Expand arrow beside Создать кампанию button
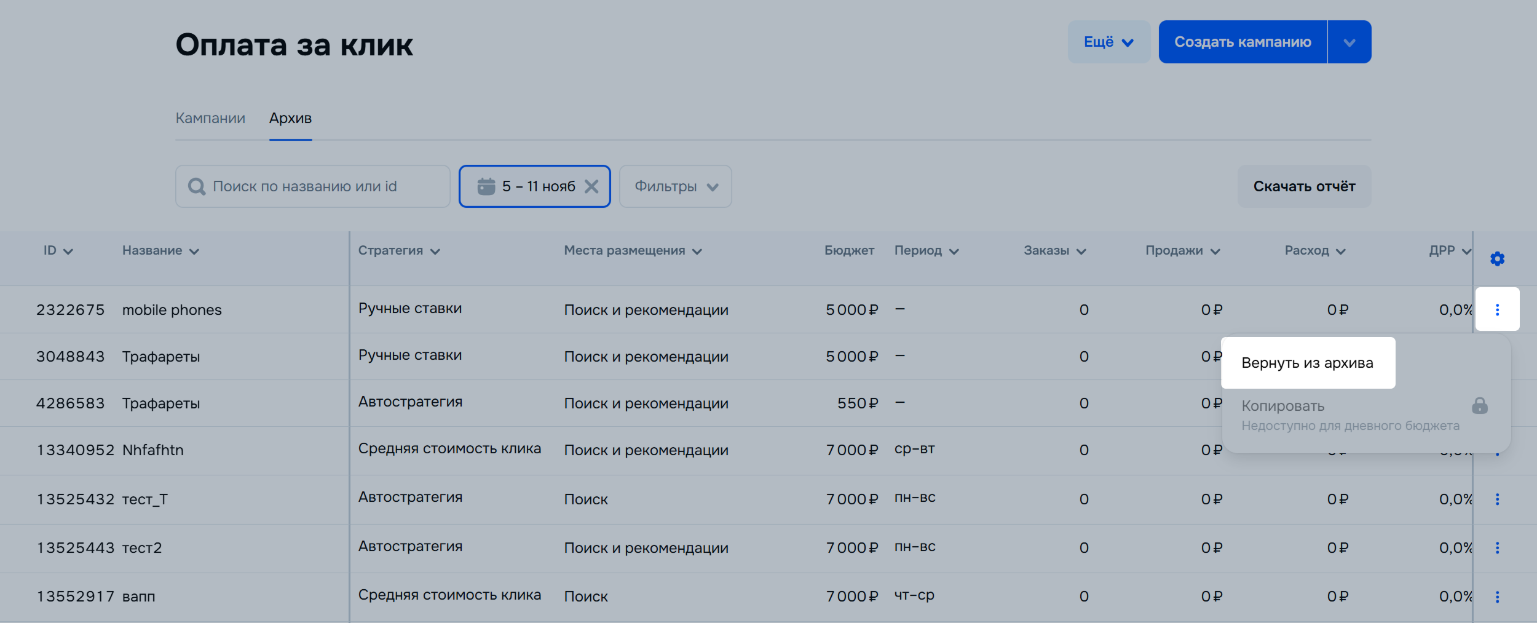This screenshot has height=623, width=1537. [x=1349, y=42]
